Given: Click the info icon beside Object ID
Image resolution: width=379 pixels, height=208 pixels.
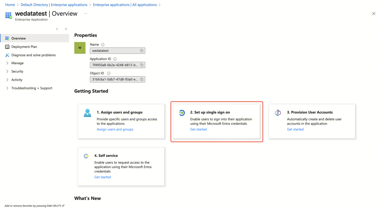Looking at the screenshot, I should (109, 73).
